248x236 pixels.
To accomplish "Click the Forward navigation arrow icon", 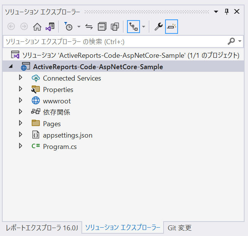I will coord(24,26).
